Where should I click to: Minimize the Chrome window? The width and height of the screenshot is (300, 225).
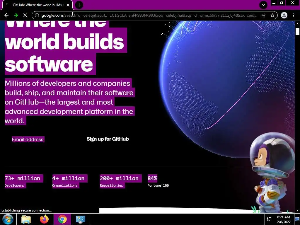pos(274,3)
